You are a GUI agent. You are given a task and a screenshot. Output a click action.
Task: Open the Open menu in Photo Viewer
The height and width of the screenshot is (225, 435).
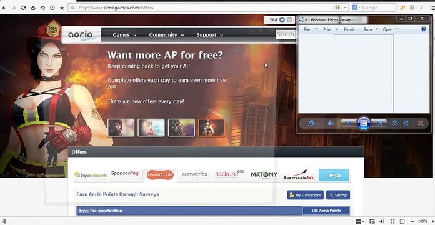391,29
